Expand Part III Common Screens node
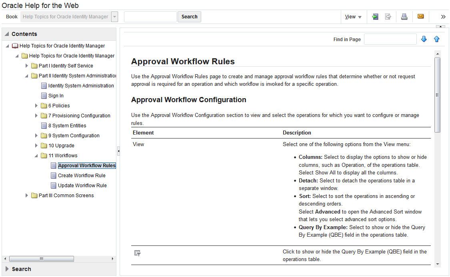450x277 pixels. (27, 195)
